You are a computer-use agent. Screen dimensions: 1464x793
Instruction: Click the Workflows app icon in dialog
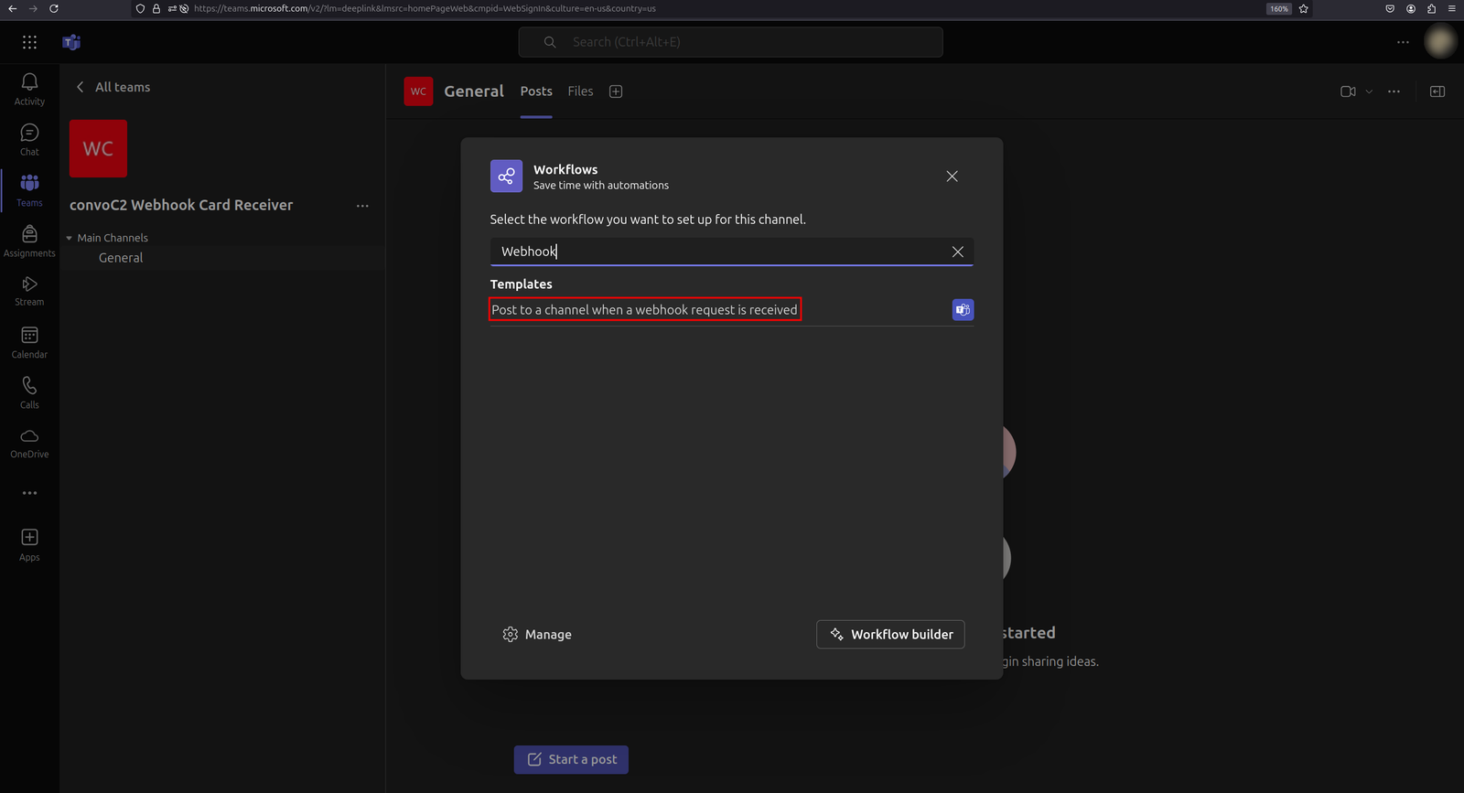[506, 177]
